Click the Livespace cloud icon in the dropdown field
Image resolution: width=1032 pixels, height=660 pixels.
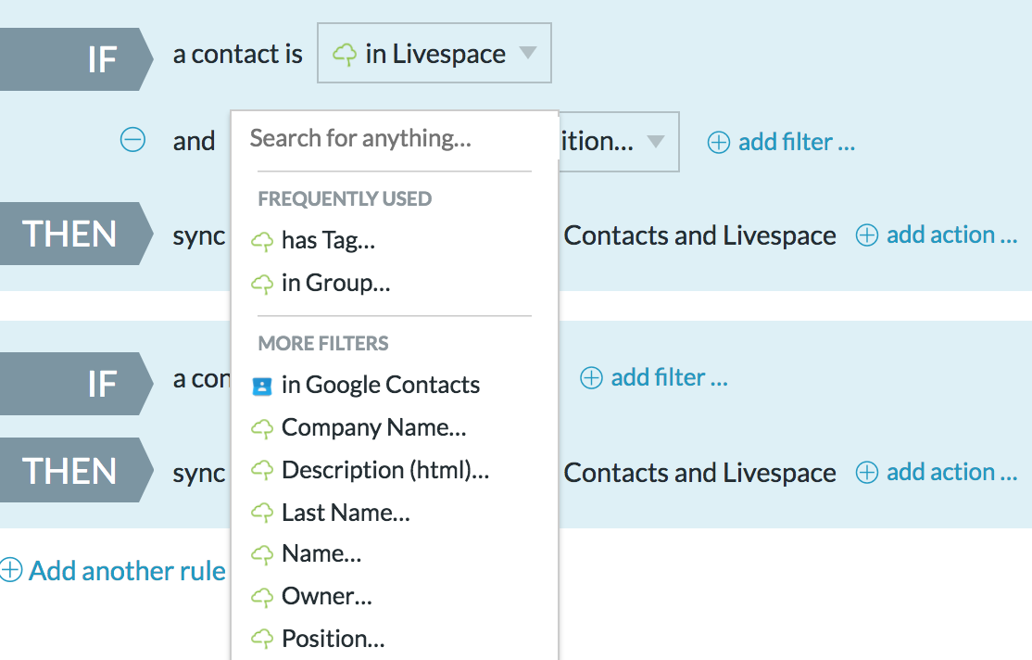tap(345, 54)
